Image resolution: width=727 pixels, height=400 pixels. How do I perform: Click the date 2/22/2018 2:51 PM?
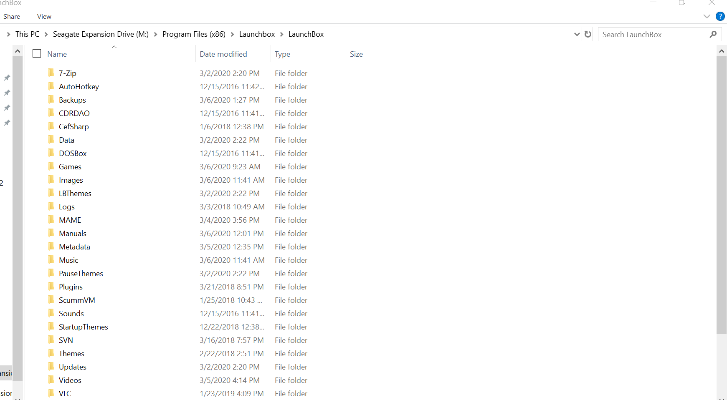[231, 353]
